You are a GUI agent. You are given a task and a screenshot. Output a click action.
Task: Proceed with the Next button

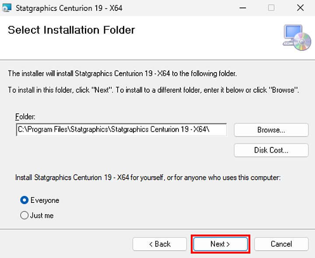tap(220, 244)
